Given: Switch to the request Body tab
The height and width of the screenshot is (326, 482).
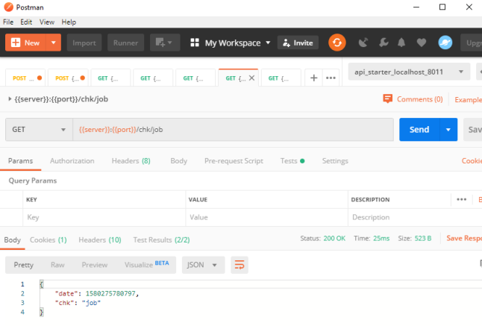Looking at the screenshot, I should point(178,161).
